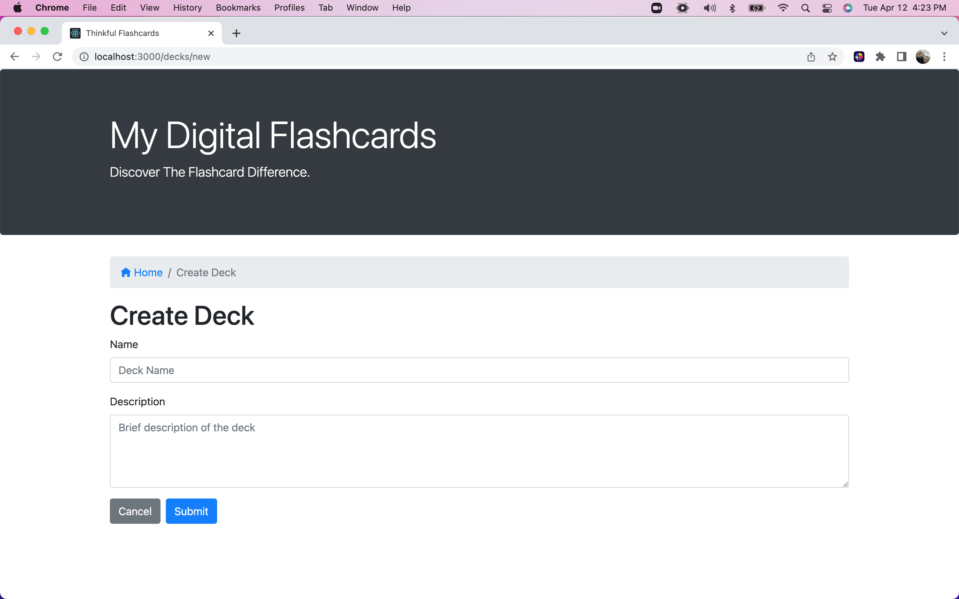Expand the tab search chevron
The width and height of the screenshot is (959, 599).
944,33
